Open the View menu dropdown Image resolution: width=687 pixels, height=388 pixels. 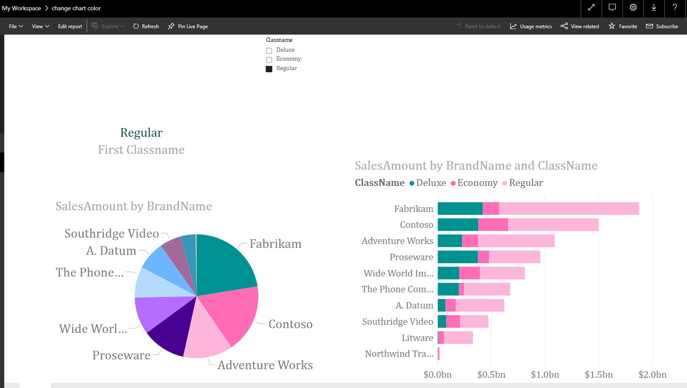coord(41,26)
